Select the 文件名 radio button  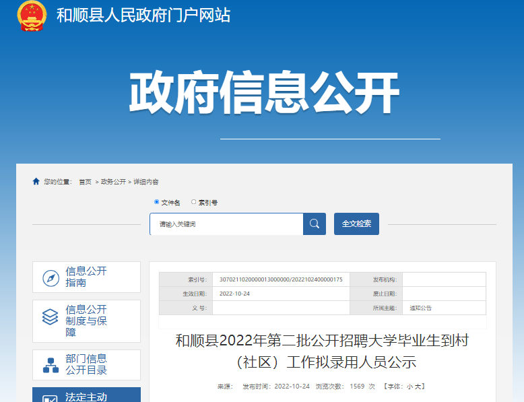(x=157, y=202)
